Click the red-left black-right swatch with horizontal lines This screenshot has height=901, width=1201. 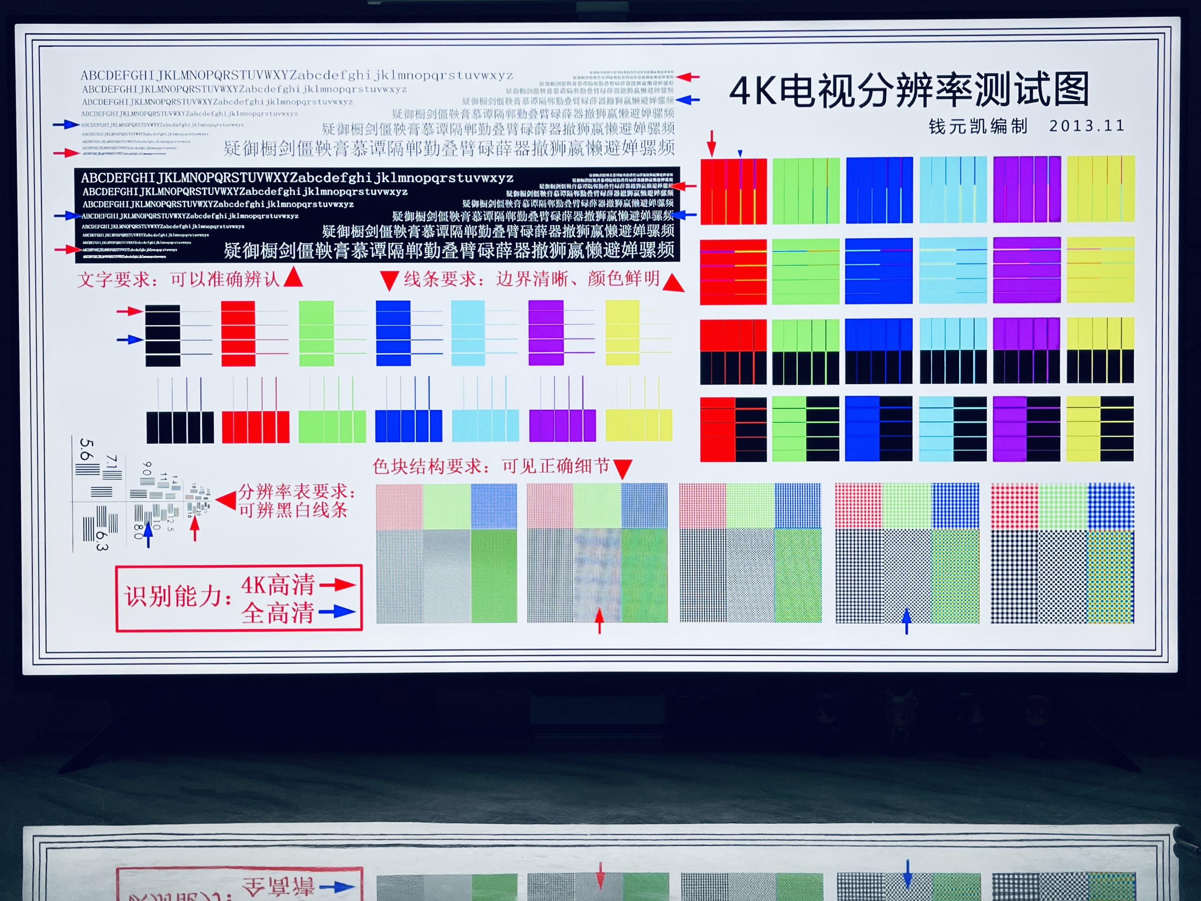[x=734, y=430]
